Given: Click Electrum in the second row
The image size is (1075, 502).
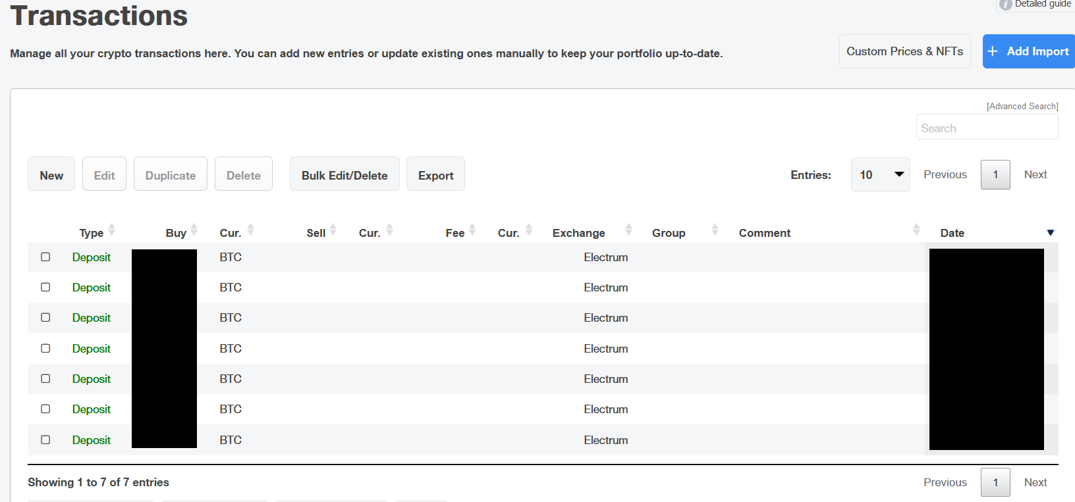Looking at the screenshot, I should pos(606,288).
